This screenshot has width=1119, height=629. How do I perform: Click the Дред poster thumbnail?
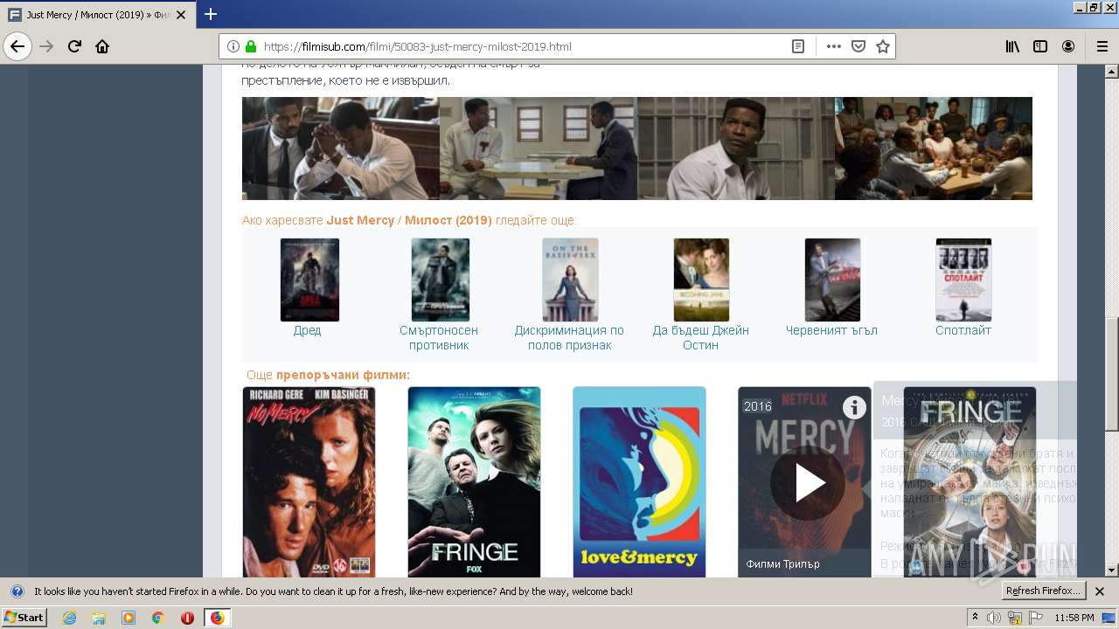(309, 280)
